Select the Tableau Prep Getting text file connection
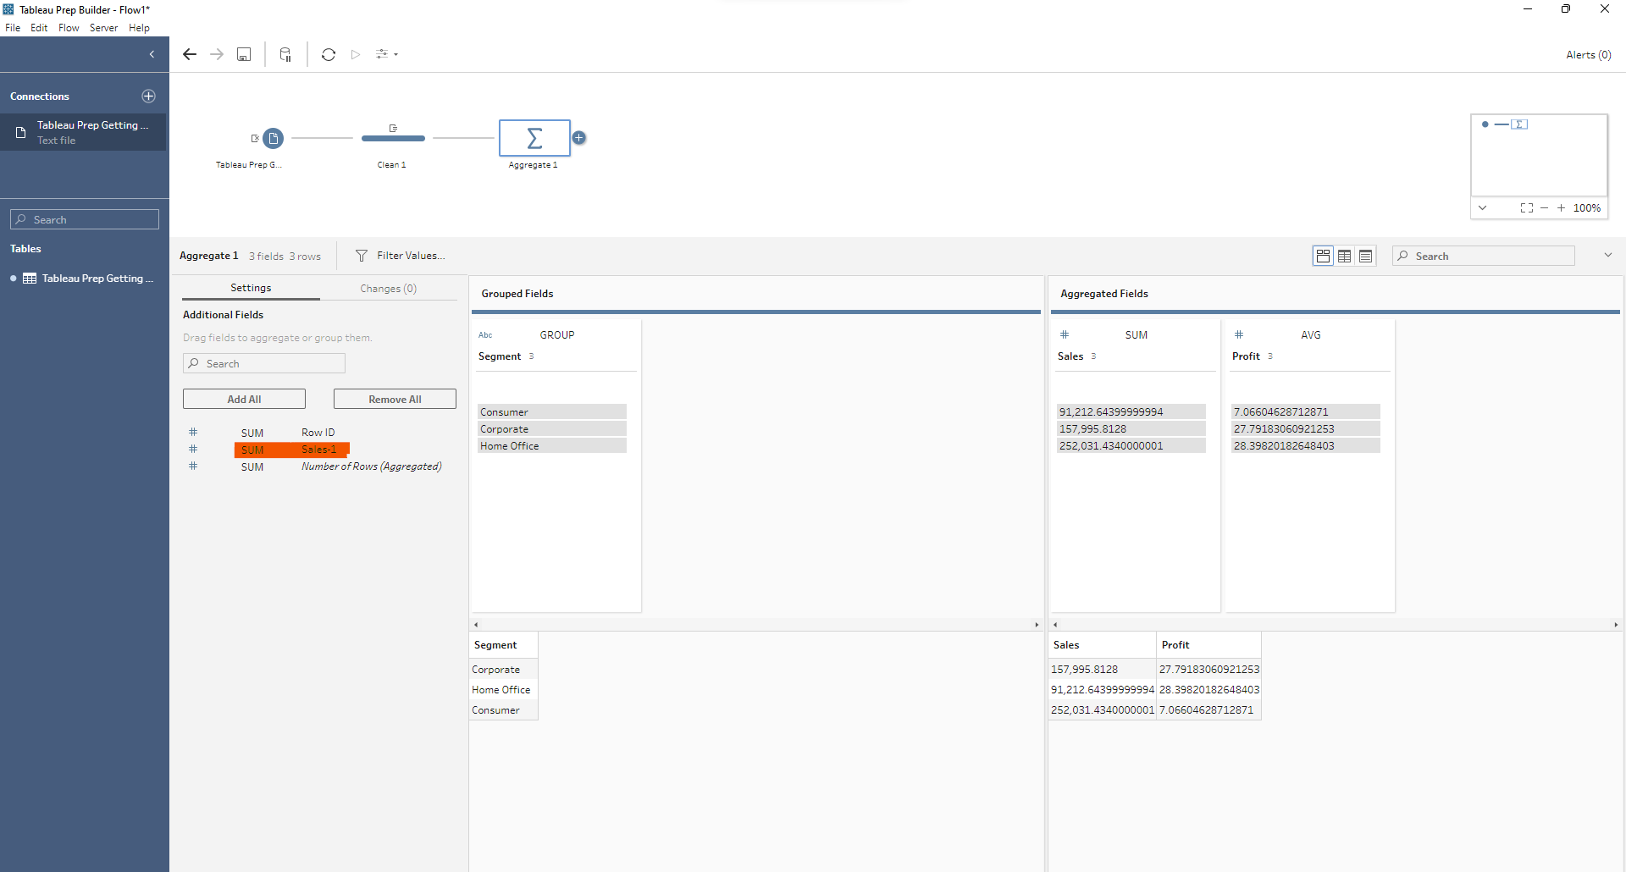 (x=83, y=132)
